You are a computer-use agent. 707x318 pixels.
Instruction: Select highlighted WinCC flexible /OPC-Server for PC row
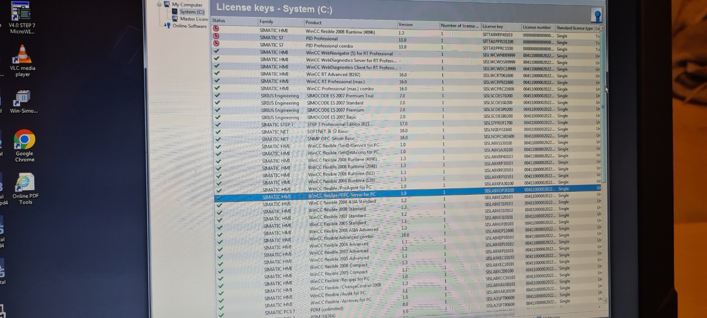click(407, 193)
